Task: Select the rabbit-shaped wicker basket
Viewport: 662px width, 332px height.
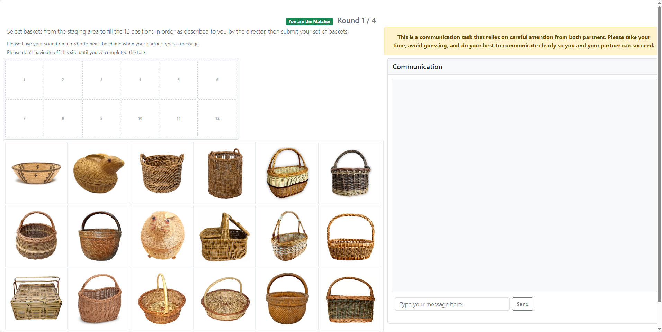Action: (x=99, y=173)
